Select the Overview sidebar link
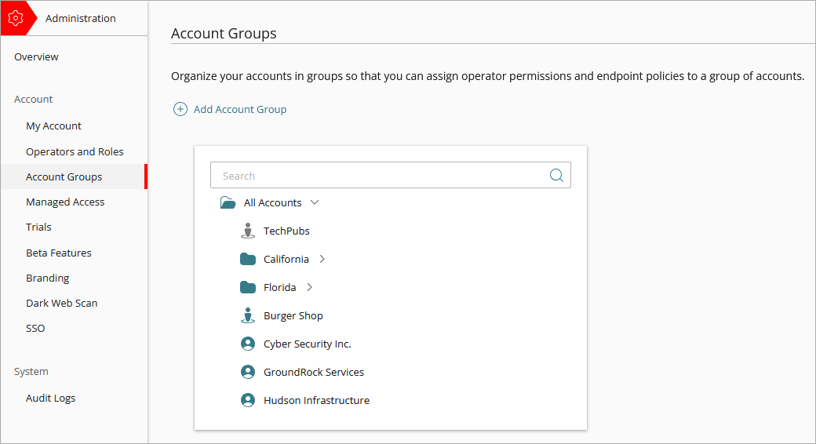This screenshot has width=816, height=444. click(36, 56)
